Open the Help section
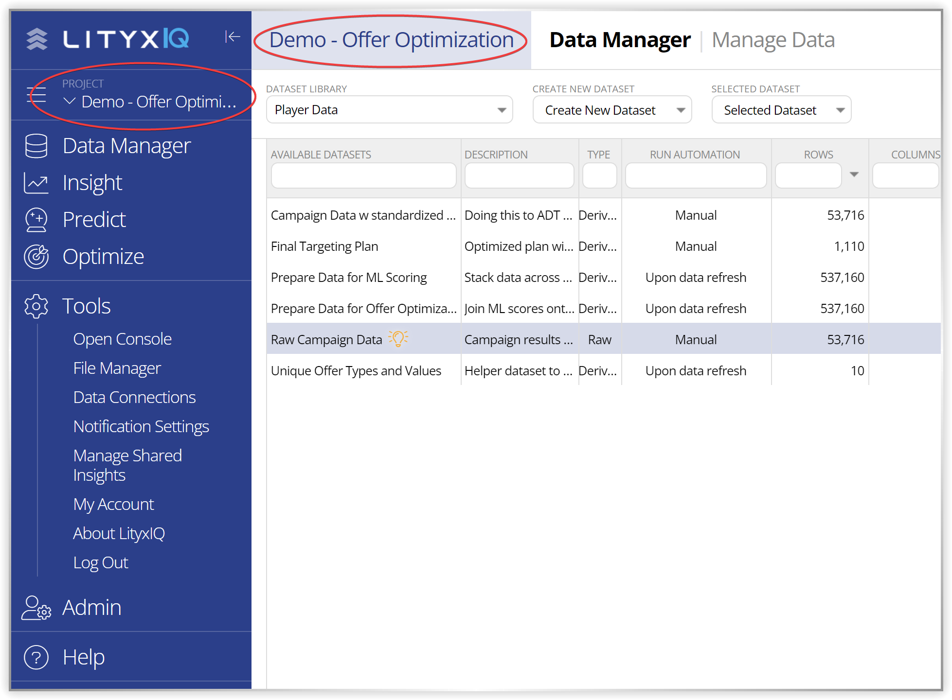 tap(84, 657)
